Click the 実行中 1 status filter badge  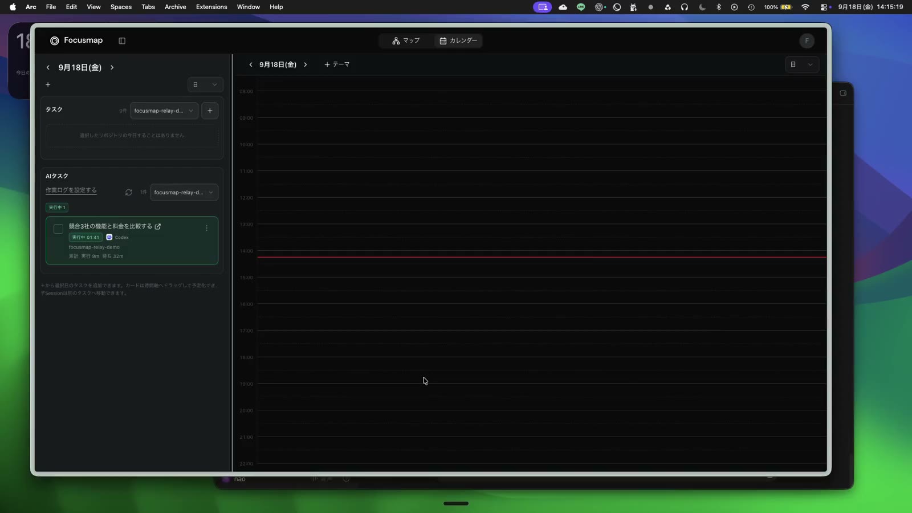(x=57, y=207)
